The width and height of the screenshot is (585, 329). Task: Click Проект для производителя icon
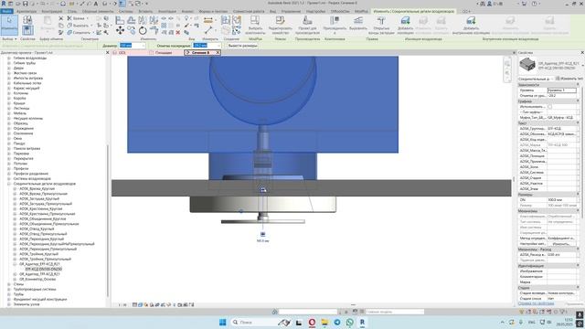pos(307,25)
